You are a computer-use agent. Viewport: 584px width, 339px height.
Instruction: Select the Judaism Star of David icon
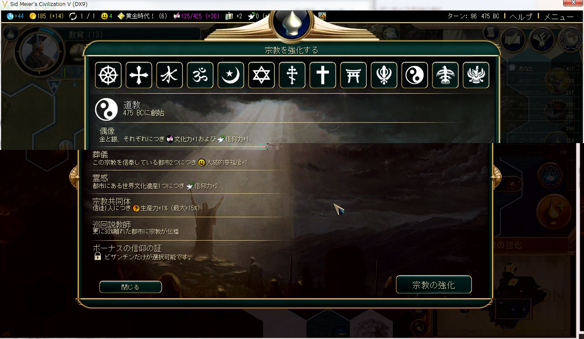click(x=261, y=75)
